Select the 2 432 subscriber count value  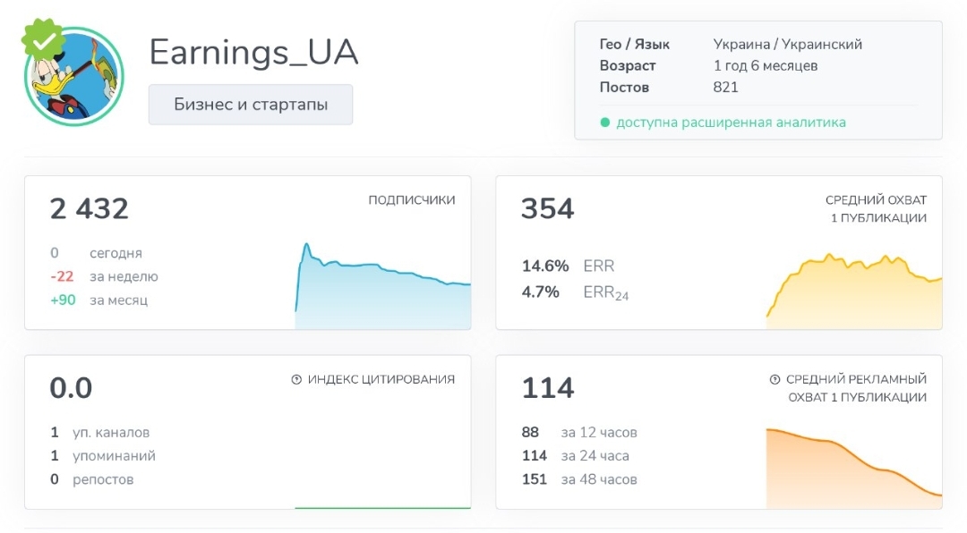click(88, 208)
